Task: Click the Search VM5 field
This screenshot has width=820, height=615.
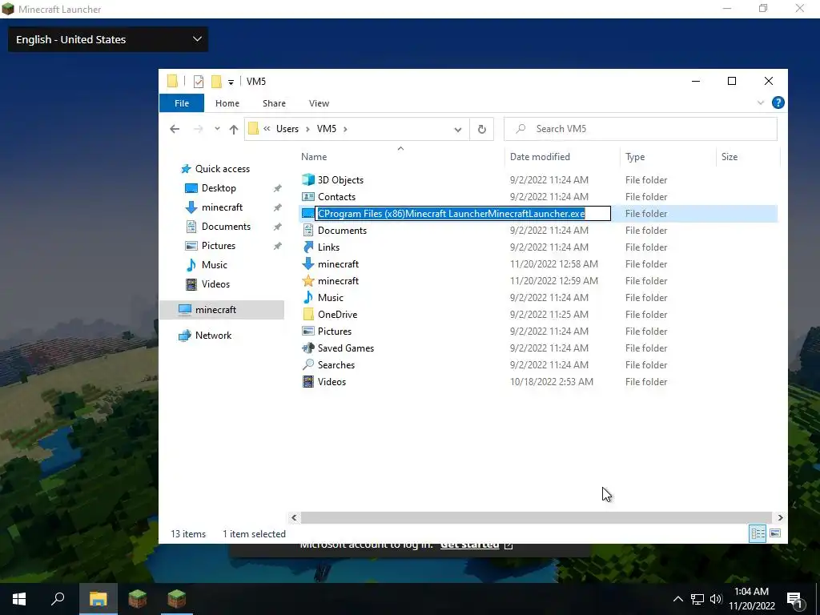Action: 641,129
